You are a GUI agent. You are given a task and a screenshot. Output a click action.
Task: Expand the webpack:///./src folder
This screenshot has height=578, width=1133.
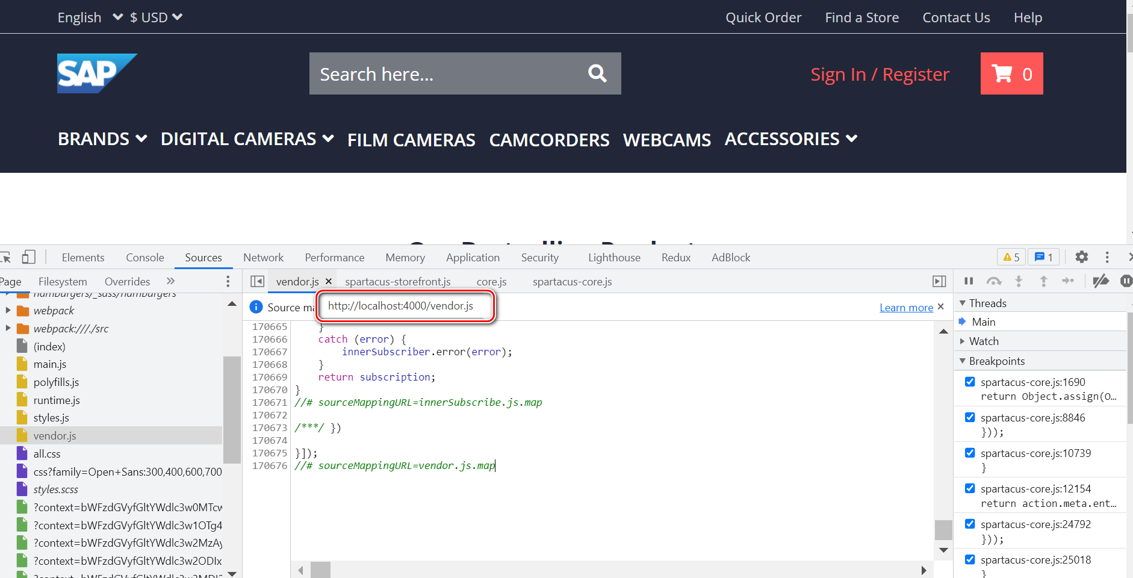click(8, 329)
